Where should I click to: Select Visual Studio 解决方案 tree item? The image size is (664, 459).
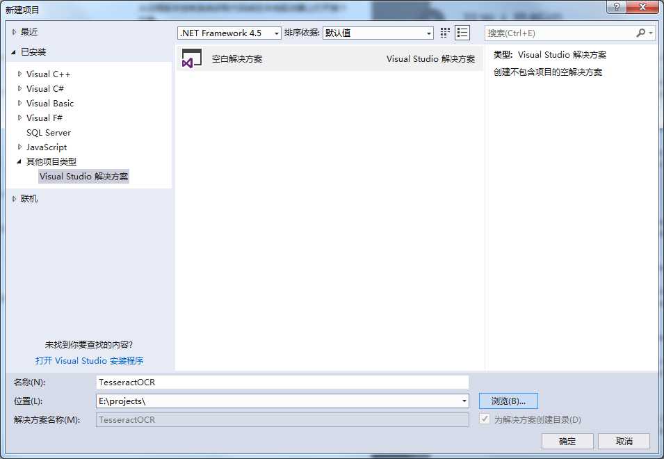point(84,176)
